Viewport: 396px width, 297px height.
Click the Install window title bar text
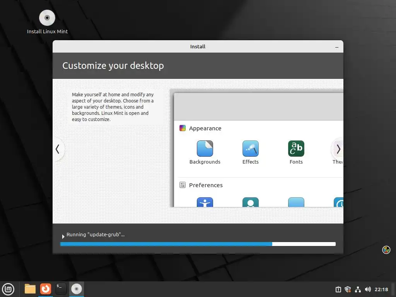click(x=198, y=46)
